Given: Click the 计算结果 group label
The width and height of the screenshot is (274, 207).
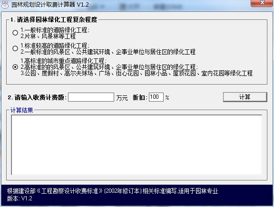Looking at the screenshot, I should point(22,110).
